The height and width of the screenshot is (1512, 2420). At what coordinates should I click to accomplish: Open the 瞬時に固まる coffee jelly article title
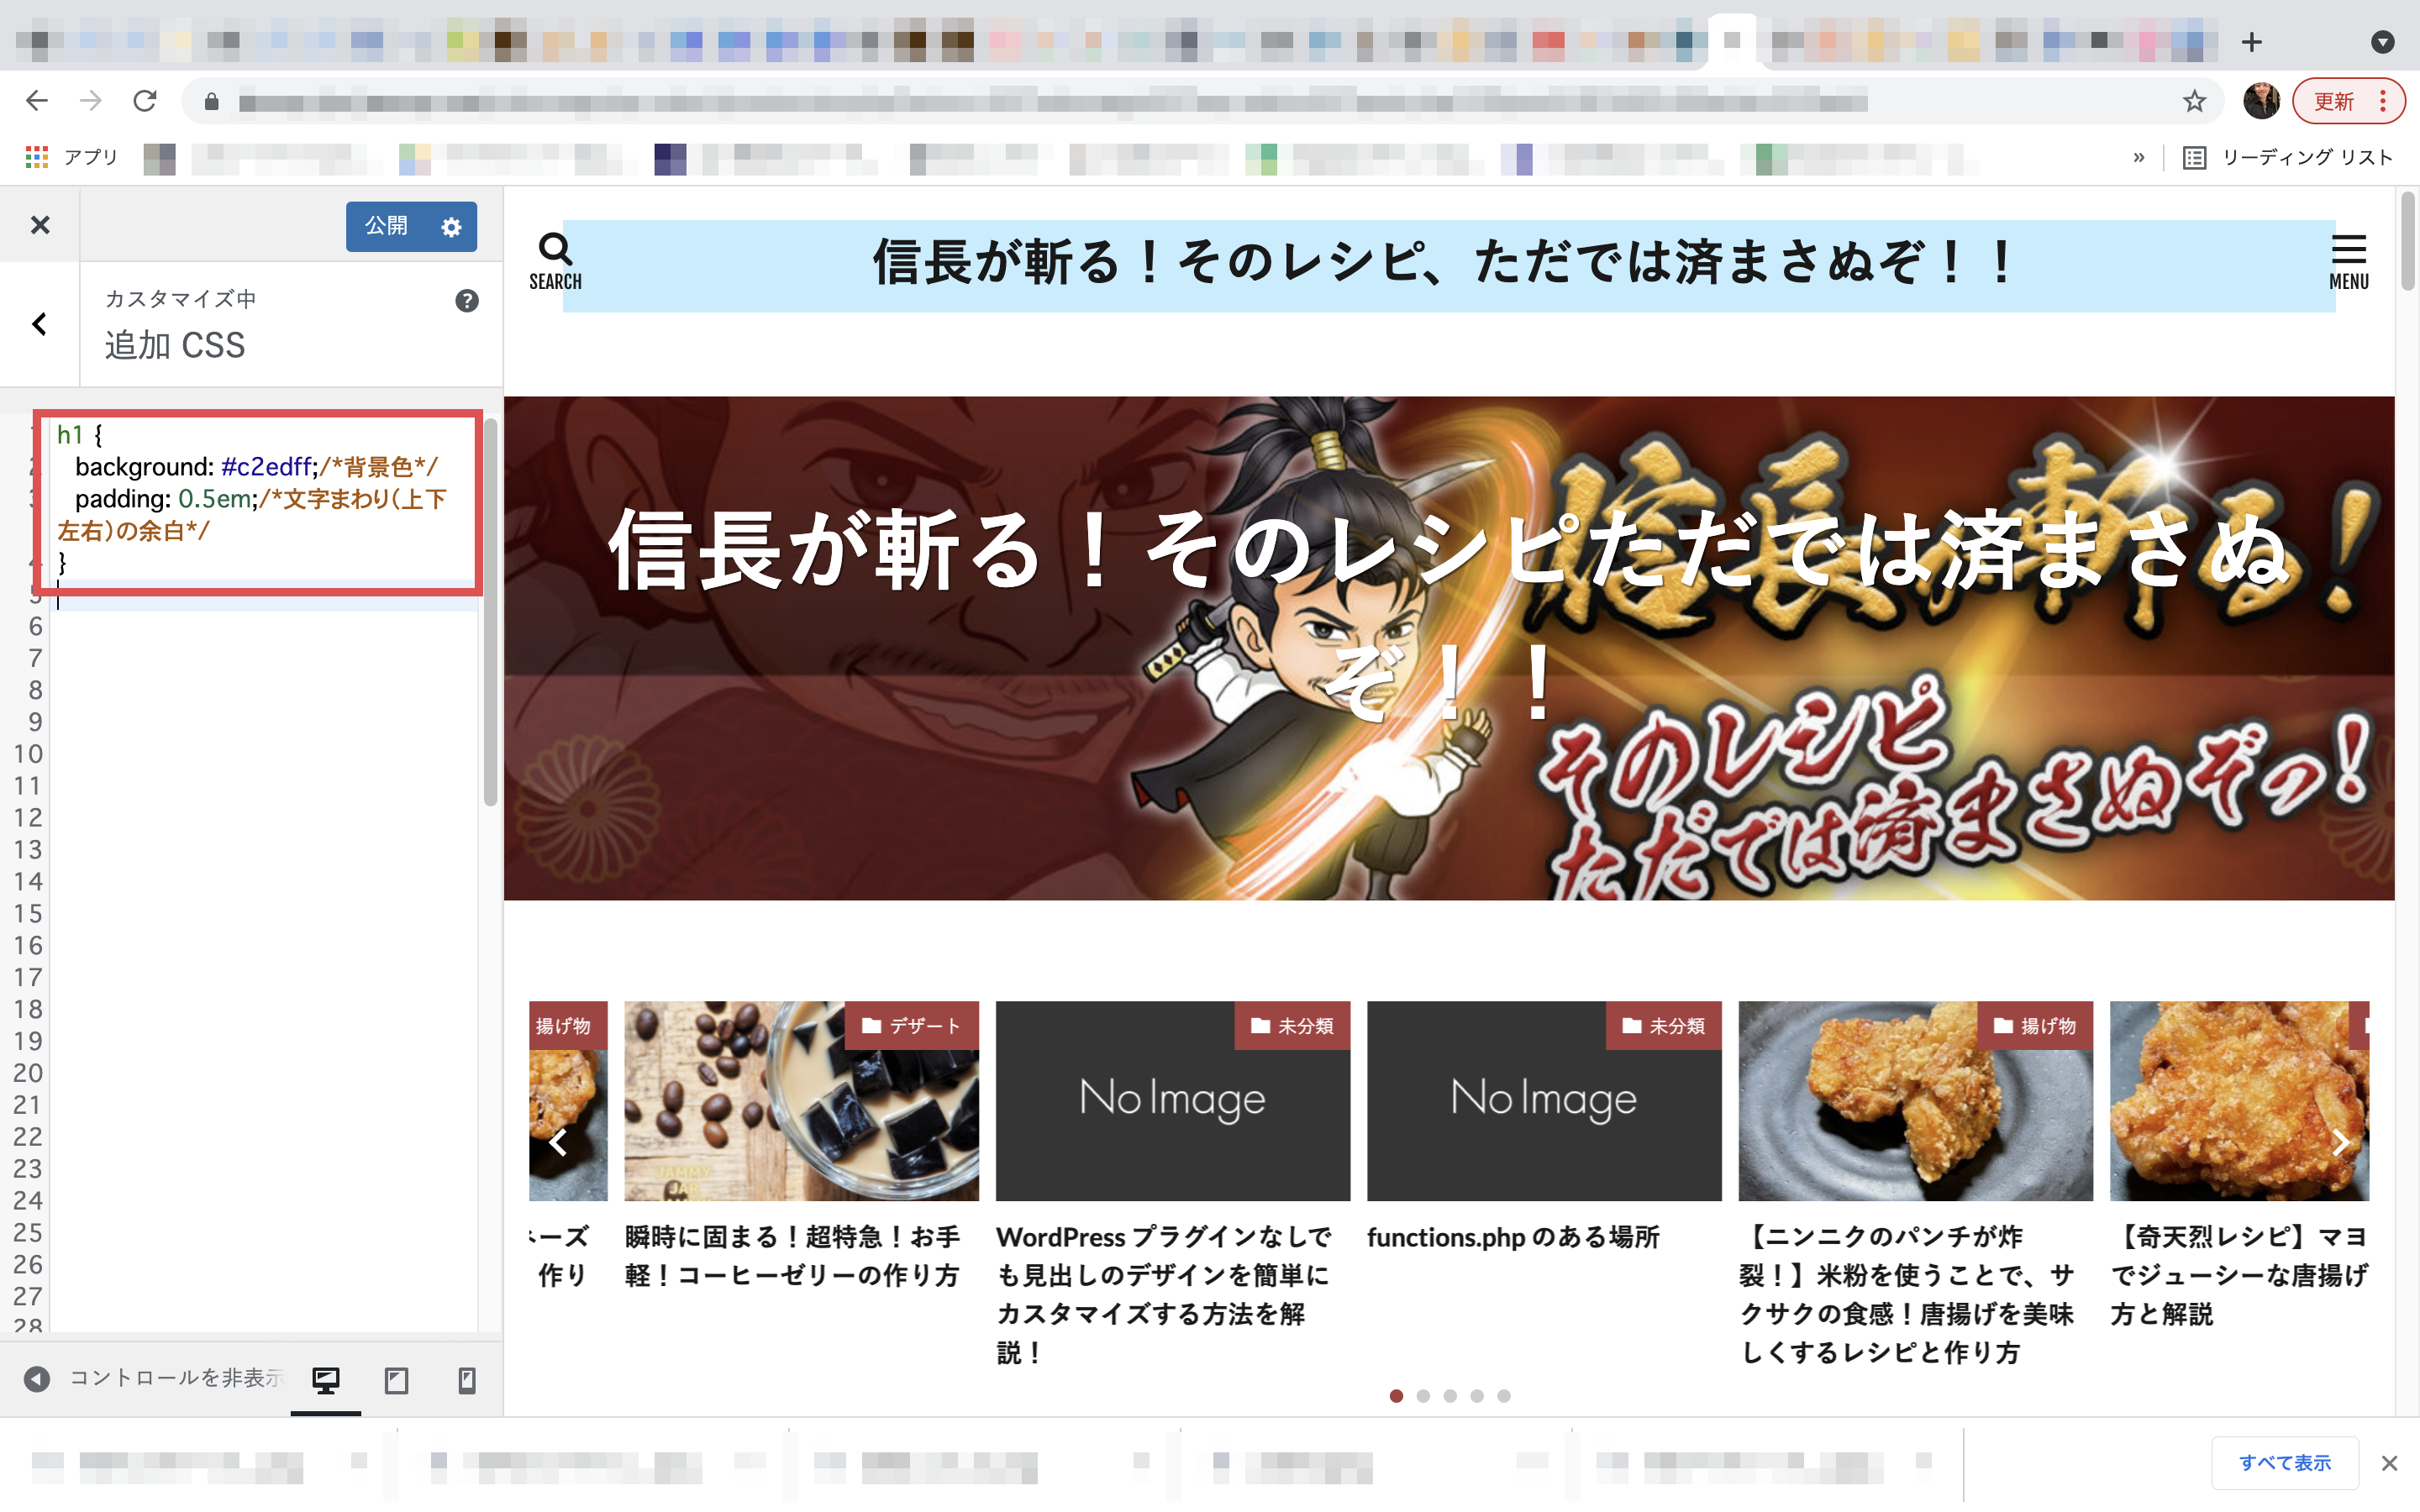[x=792, y=1256]
